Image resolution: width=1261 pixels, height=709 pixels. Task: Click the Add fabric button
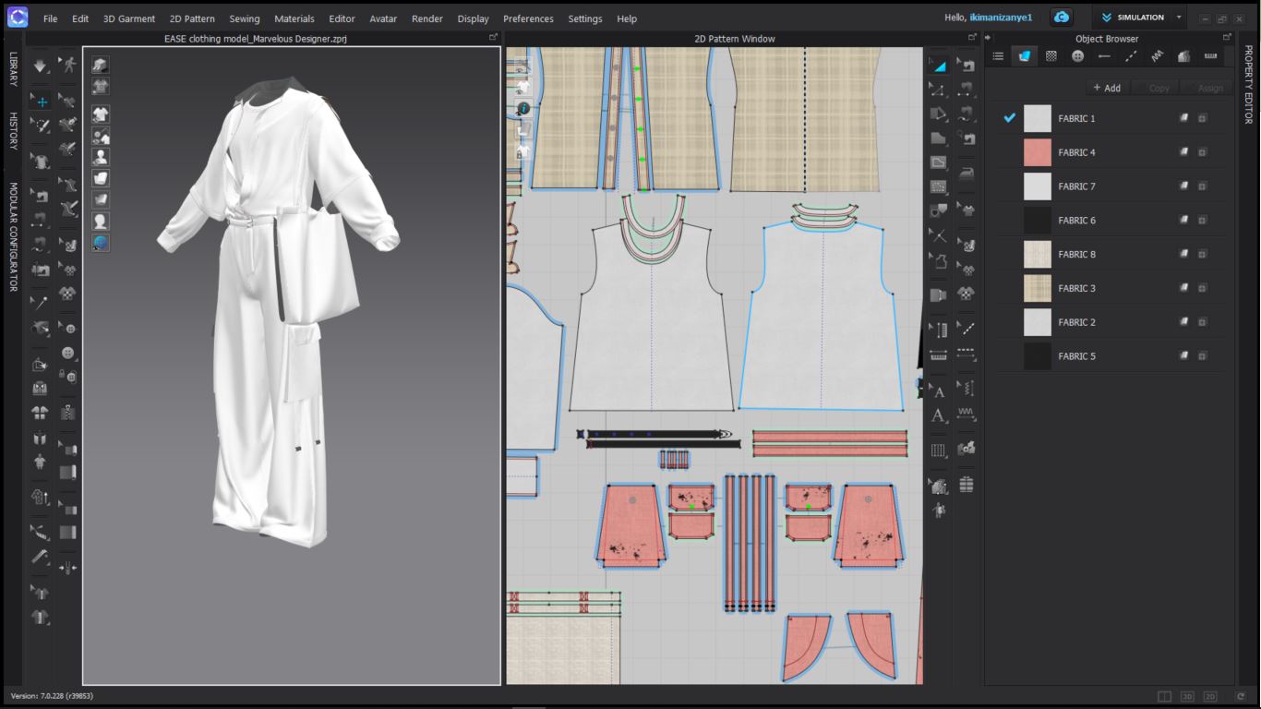click(1107, 88)
